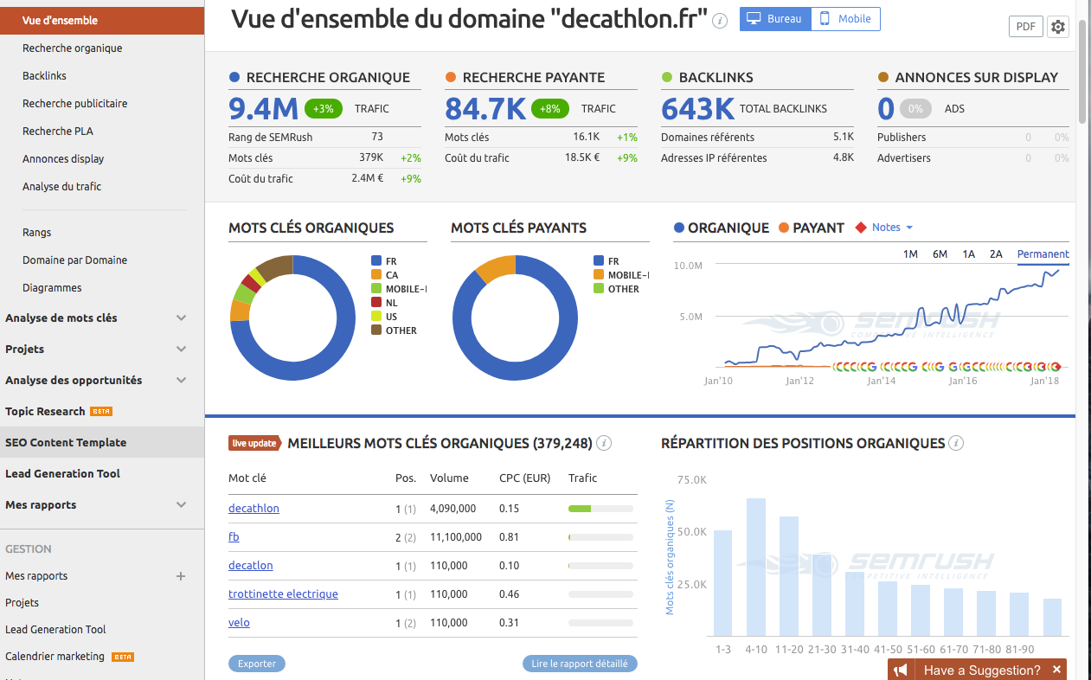This screenshot has height=680, width=1091.
Task: Open the fb keyword link
Action: pyautogui.click(x=234, y=537)
